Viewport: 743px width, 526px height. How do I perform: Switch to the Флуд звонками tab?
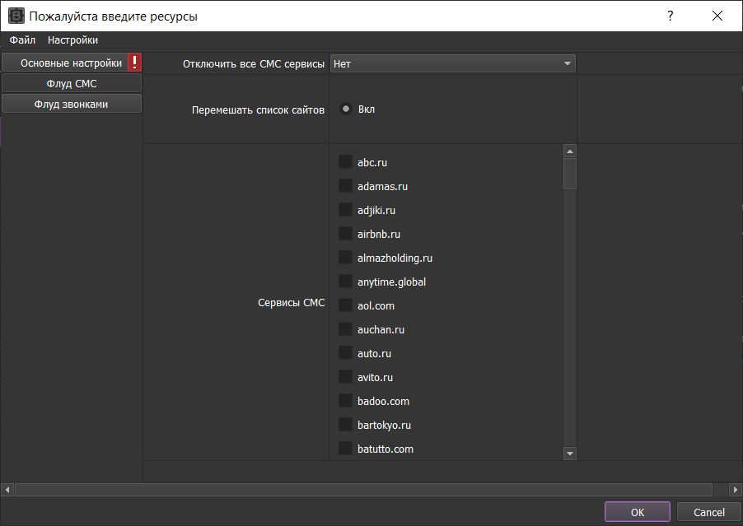[72, 104]
